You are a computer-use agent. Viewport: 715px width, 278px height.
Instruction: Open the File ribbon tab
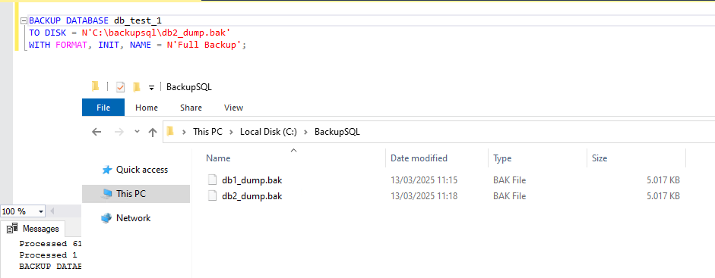pos(103,108)
